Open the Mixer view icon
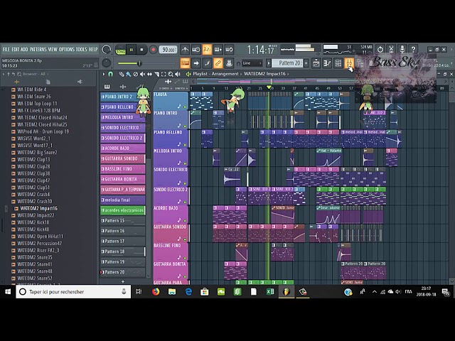The width and height of the screenshot is (455, 341). click(x=349, y=63)
